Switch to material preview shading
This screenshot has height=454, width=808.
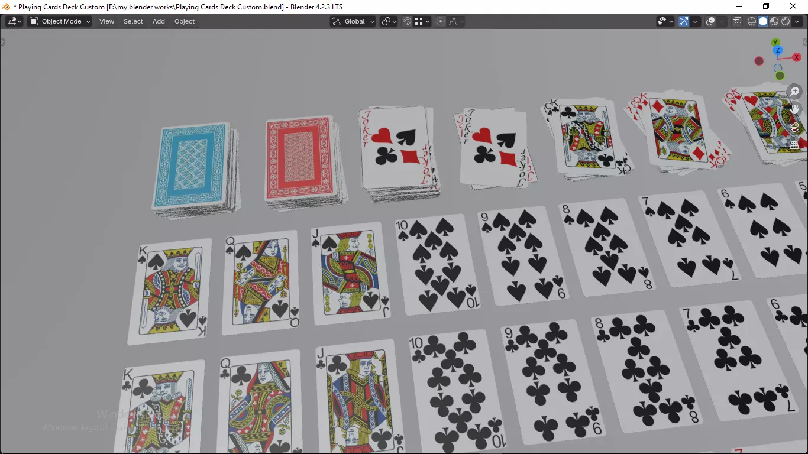point(774,21)
